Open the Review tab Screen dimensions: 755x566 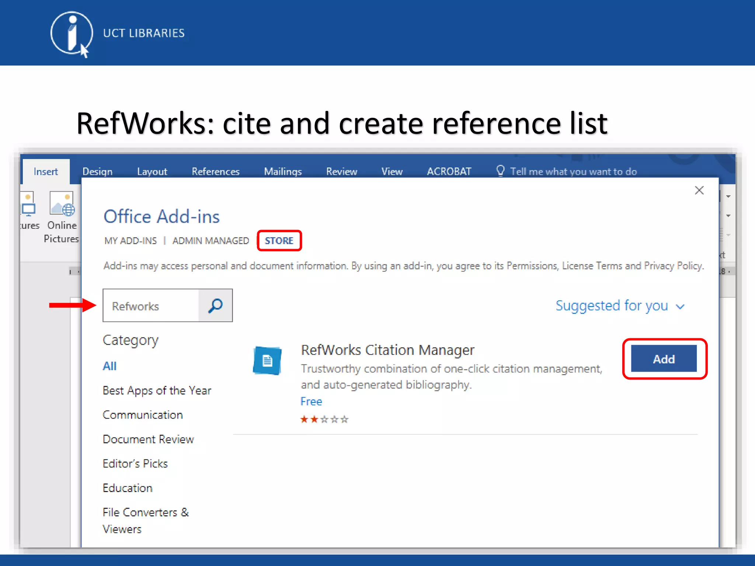341,171
